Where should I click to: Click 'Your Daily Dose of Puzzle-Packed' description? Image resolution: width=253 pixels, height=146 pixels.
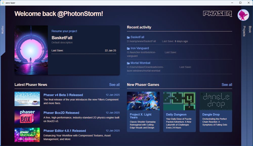179,123
